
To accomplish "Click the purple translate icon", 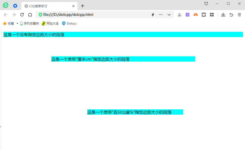I will pos(188,15).
